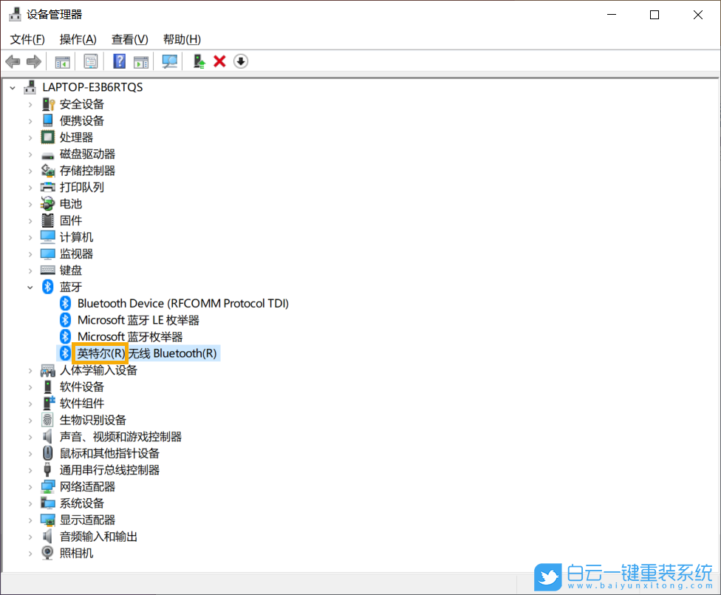Click the Help toolbar icon
The height and width of the screenshot is (595, 721).
119,61
